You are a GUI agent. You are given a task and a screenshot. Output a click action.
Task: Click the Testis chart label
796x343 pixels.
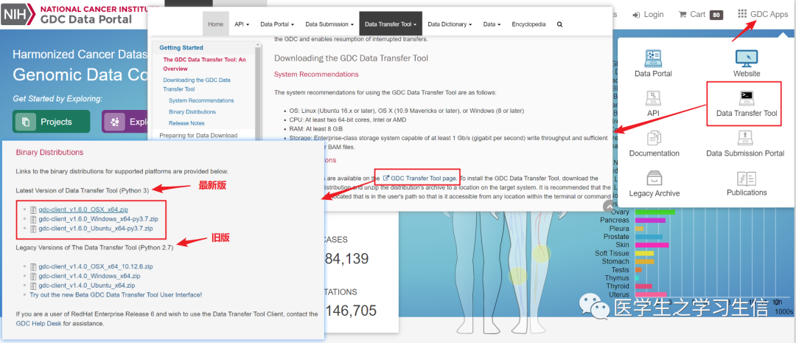point(620,270)
